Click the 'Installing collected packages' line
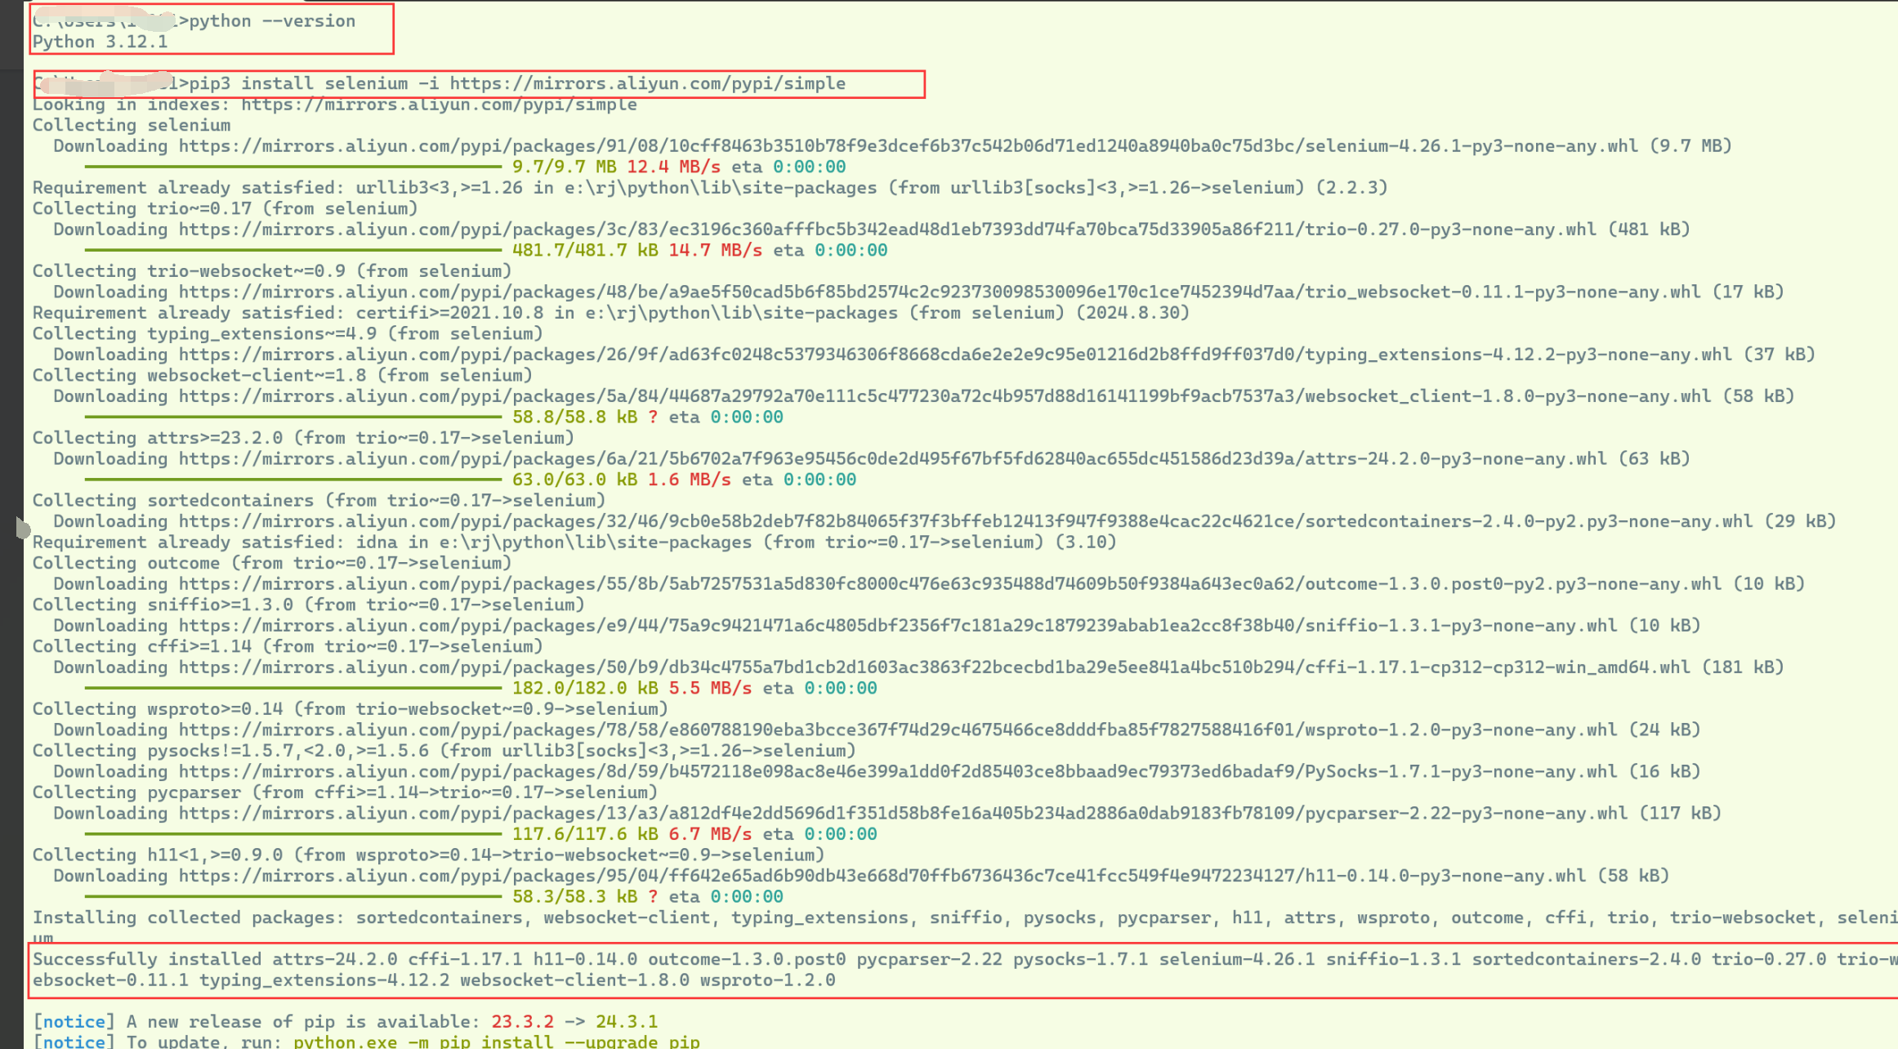The height and width of the screenshot is (1049, 1898). [x=964, y=917]
